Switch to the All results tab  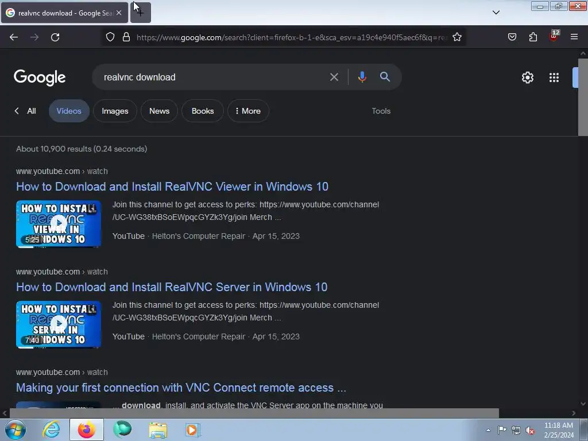(32, 111)
